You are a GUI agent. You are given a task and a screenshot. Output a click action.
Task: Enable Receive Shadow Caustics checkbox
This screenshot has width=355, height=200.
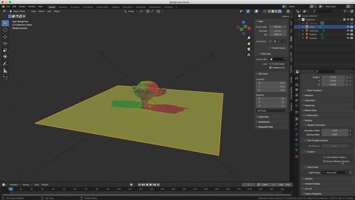pyautogui.click(x=324, y=161)
